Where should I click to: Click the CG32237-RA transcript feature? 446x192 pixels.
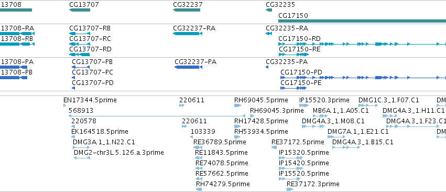(x=188, y=34)
